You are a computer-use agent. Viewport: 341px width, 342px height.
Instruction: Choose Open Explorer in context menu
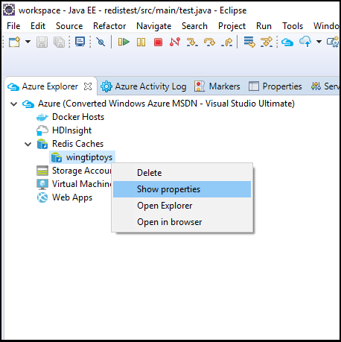(182, 206)
